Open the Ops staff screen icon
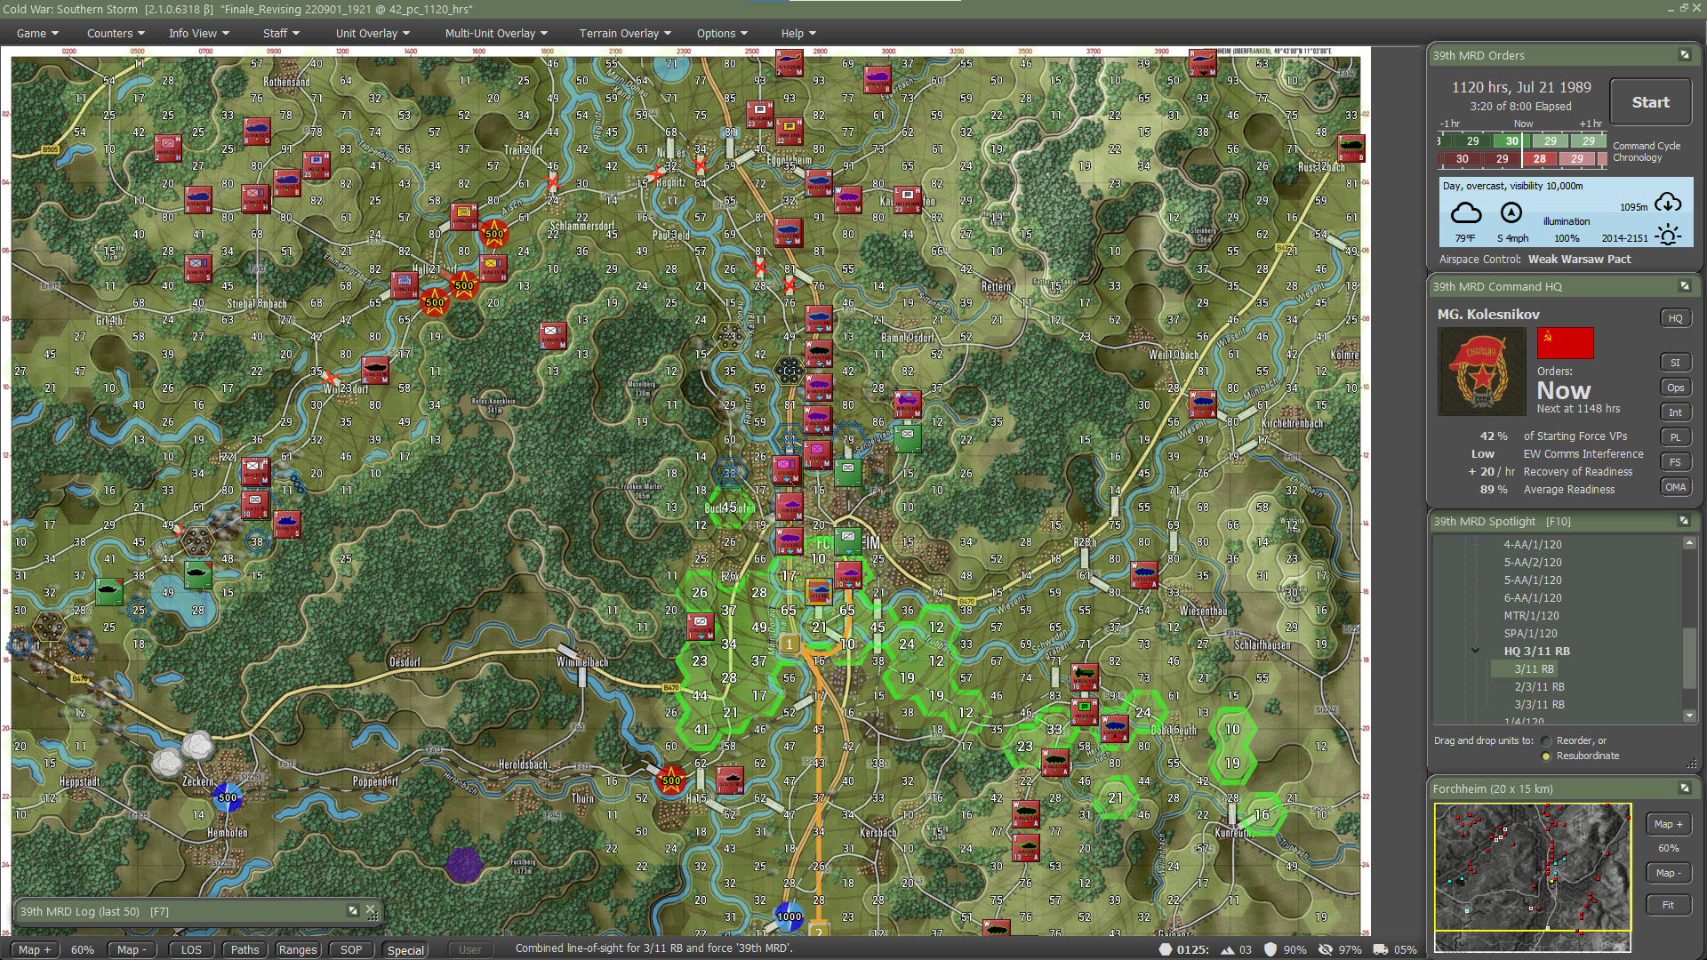1707x960 pixels. [1675, 387]
